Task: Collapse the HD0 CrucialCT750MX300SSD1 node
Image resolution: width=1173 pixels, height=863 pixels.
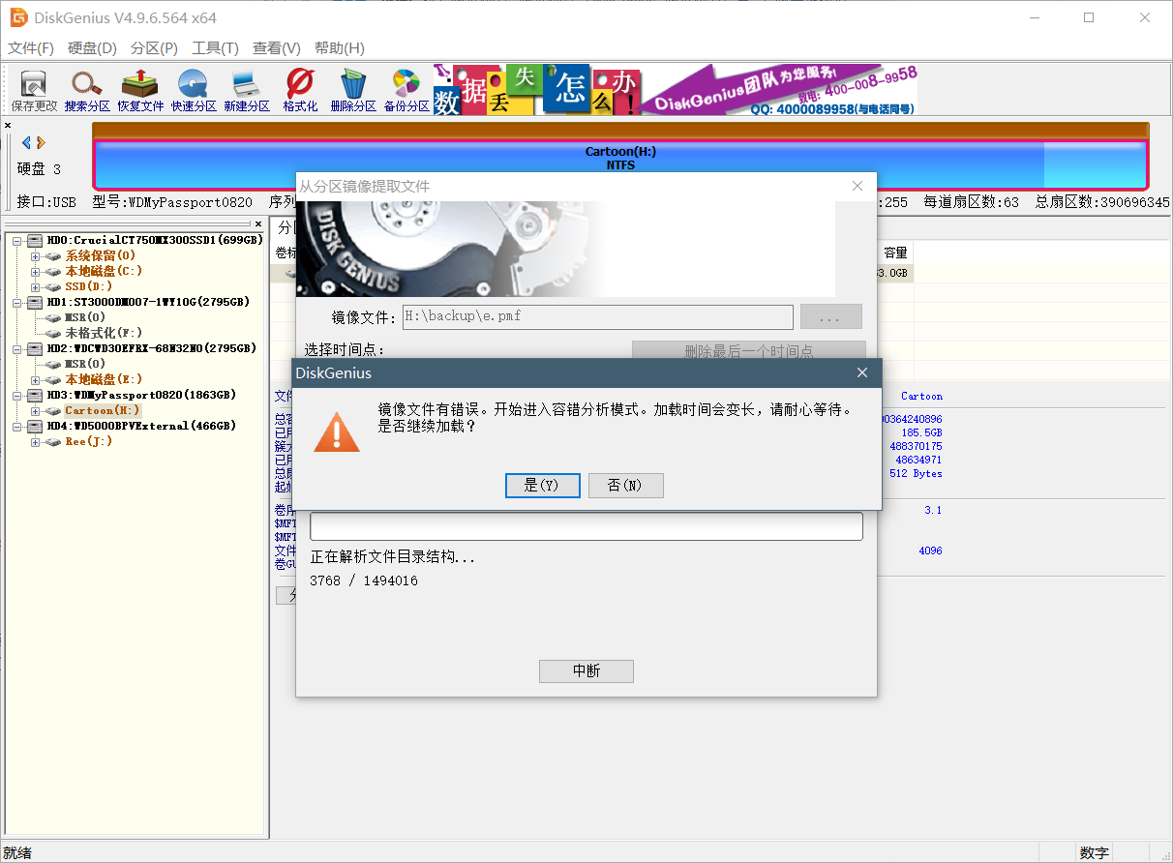Action: point(17,240)
